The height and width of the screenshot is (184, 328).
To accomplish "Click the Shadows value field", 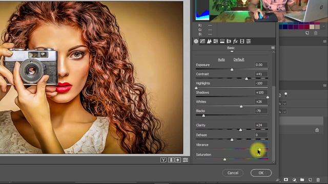I will pyautogui.click(x=261, y=93).
